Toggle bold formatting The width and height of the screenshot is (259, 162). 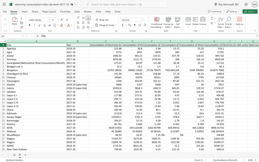30,25
